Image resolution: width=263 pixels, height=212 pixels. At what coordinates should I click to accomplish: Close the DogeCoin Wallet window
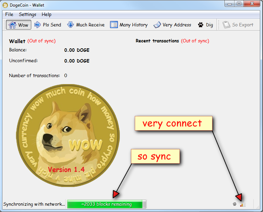pos(252,4)
